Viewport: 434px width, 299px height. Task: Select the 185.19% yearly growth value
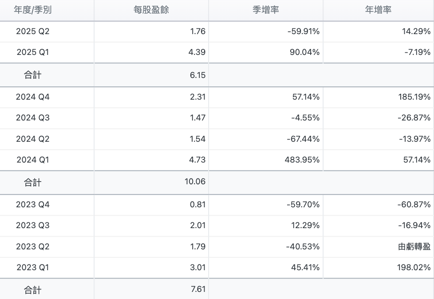414,97
